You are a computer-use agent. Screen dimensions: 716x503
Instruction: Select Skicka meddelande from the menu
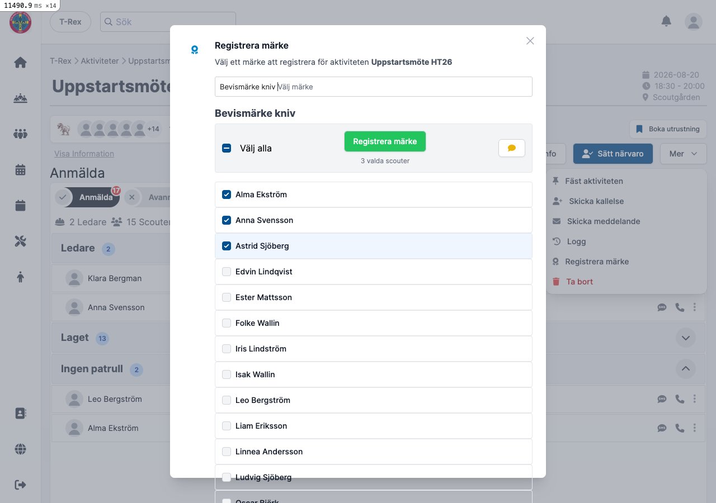coord(626,221)
